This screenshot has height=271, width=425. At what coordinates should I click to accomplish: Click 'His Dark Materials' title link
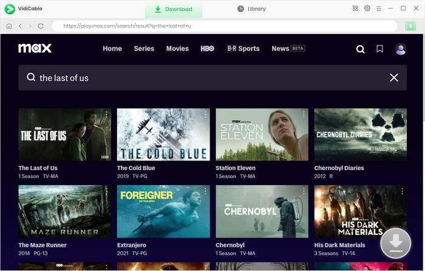point(339,245)
